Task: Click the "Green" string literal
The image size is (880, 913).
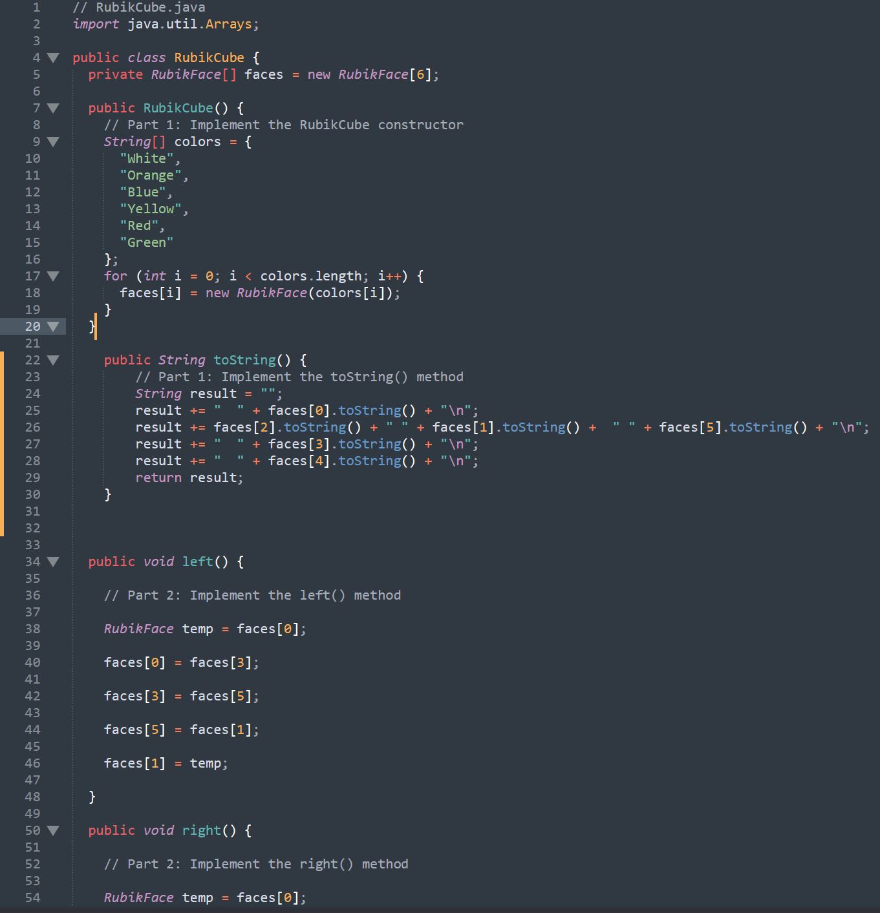Action: click(147, 242)
